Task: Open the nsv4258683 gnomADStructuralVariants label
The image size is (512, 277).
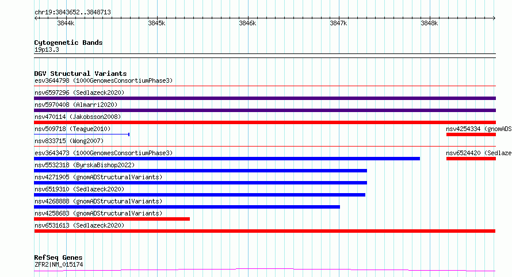Action: point(98,213)
